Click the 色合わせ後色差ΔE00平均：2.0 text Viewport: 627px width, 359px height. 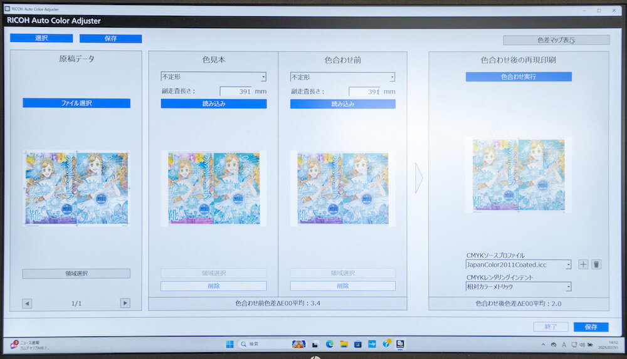tap(519, 303)
